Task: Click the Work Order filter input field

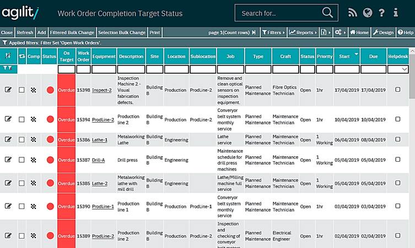Action: [x=83, y=69]
